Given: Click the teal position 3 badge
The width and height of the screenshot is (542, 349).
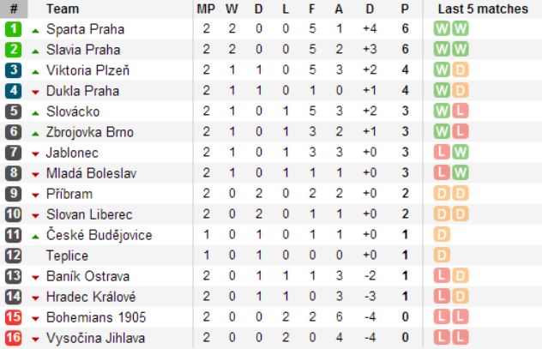Looking at the screenshot, I should [13, 70].
